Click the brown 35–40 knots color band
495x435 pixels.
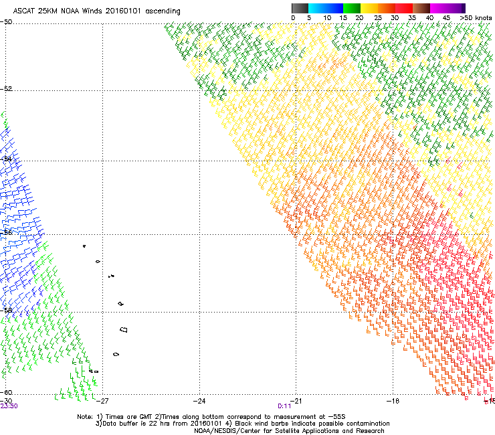pyautogui.click(x=421, y=8)
